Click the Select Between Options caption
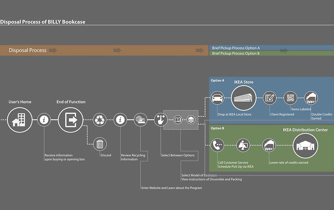Viewport: 334px width, 210px height. tap(178, 155)
